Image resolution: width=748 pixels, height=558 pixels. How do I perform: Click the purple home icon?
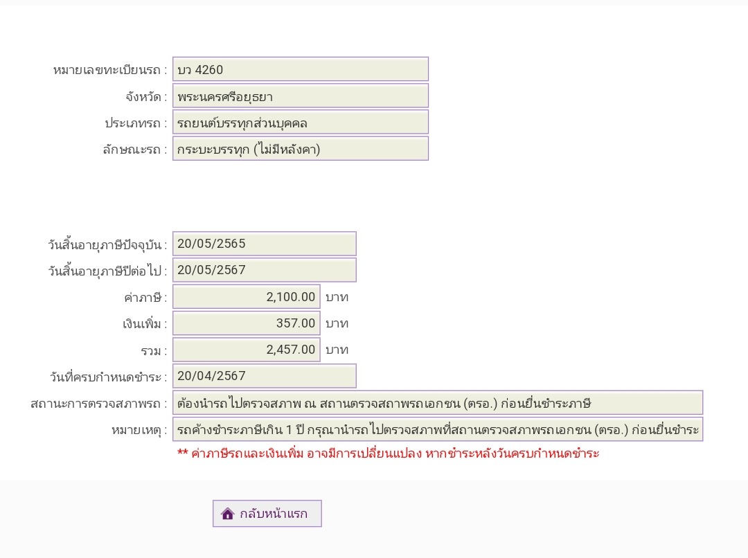pos(228,514)
